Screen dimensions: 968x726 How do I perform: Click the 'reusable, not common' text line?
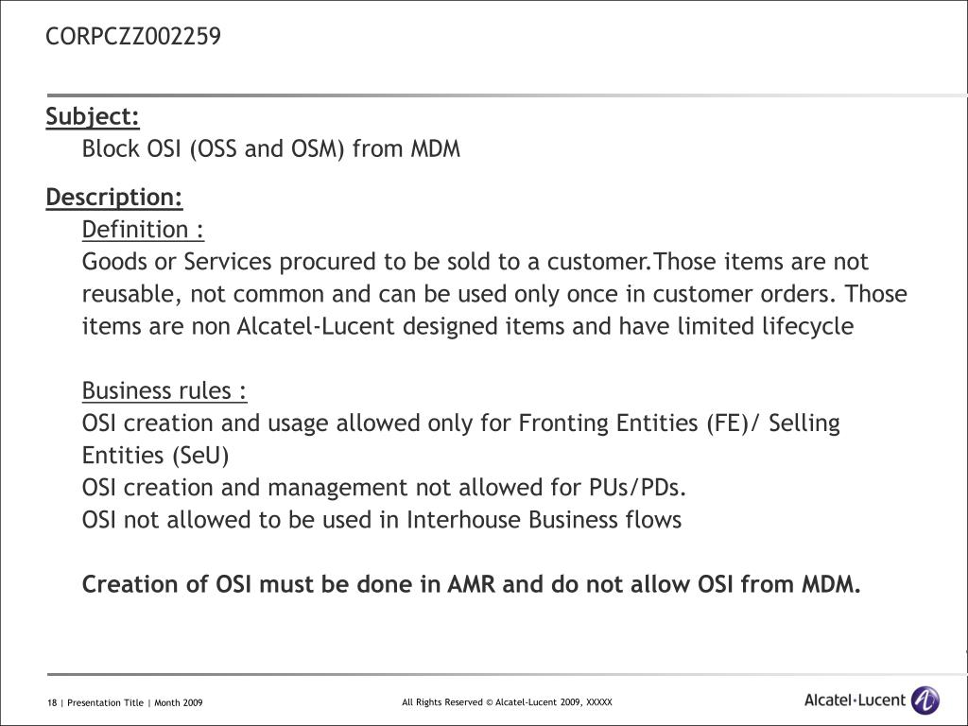(493, 294)
